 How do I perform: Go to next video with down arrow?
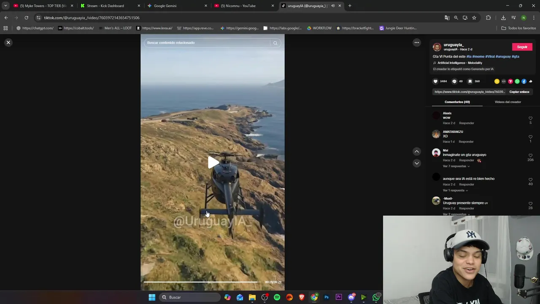pos(416,163)
